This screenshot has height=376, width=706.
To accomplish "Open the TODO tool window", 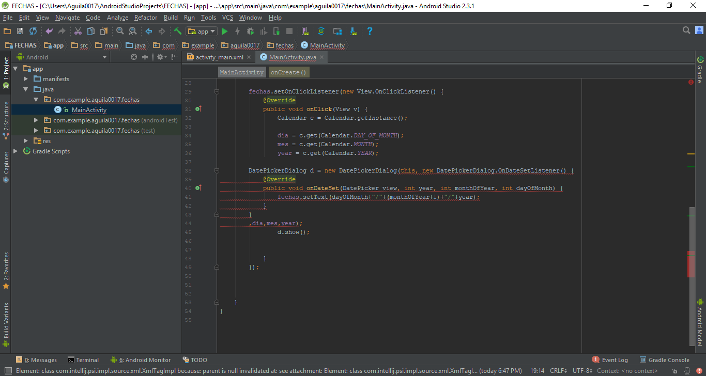I will point(195,360).
